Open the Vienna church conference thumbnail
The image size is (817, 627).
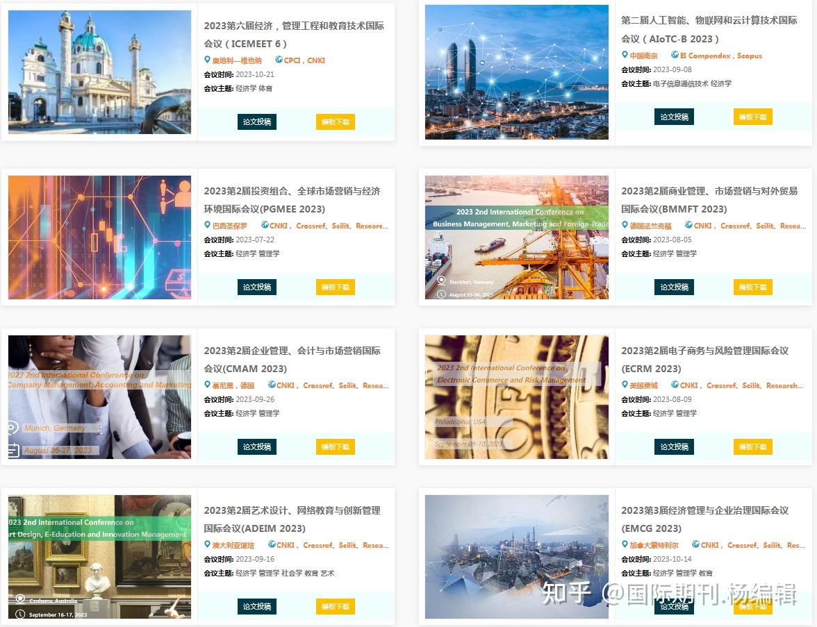point(99,72)
